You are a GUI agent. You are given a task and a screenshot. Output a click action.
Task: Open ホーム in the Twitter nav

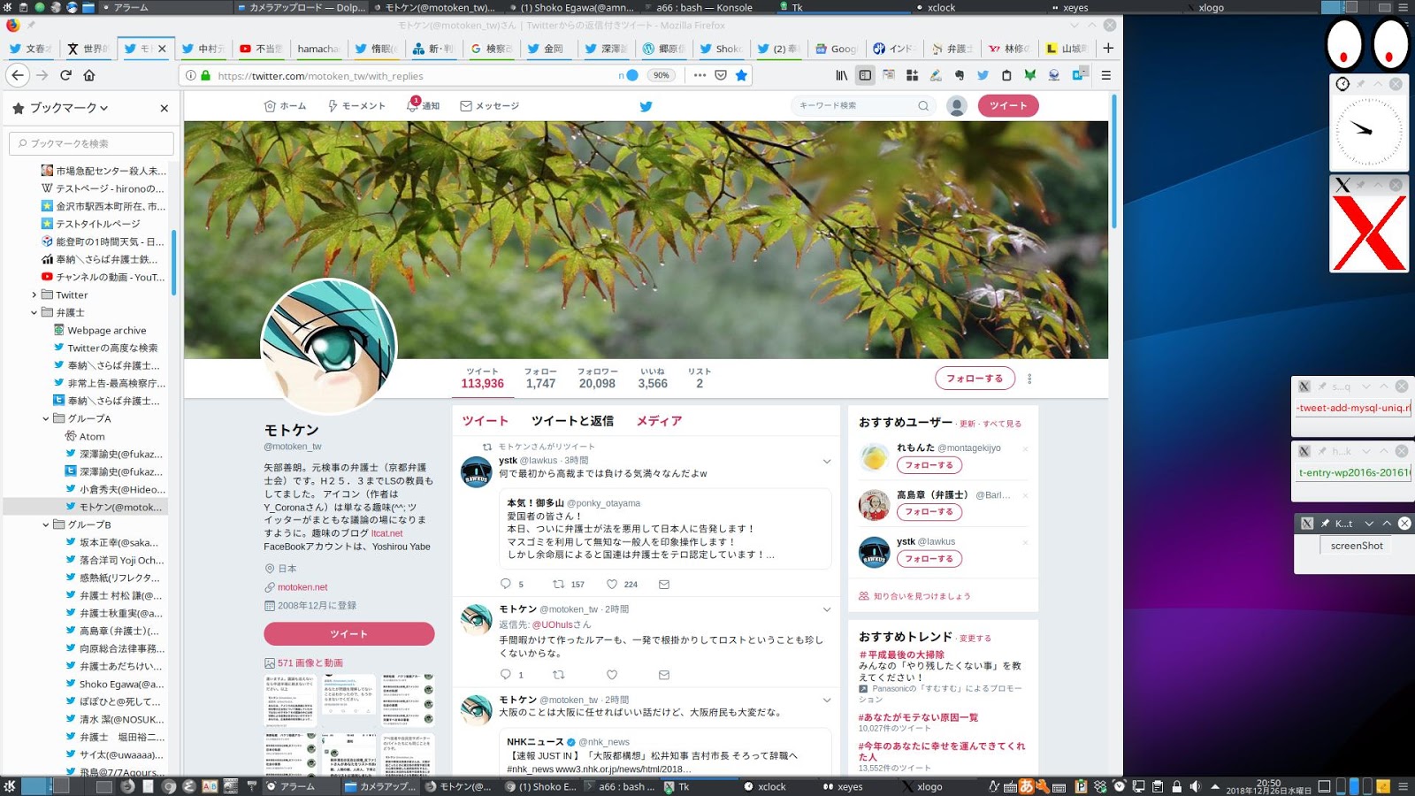click(285, 106)
